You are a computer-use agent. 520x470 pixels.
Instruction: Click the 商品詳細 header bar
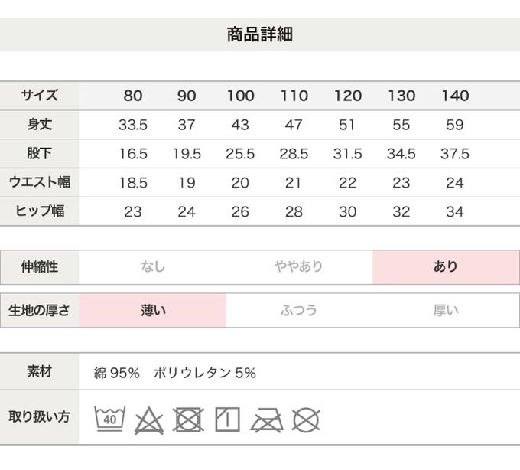(260, 34)
